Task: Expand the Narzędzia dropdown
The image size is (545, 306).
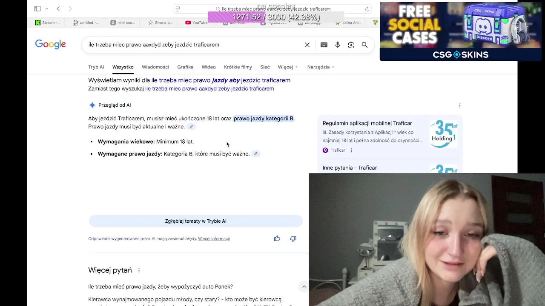Action: (x=321, y=67)
